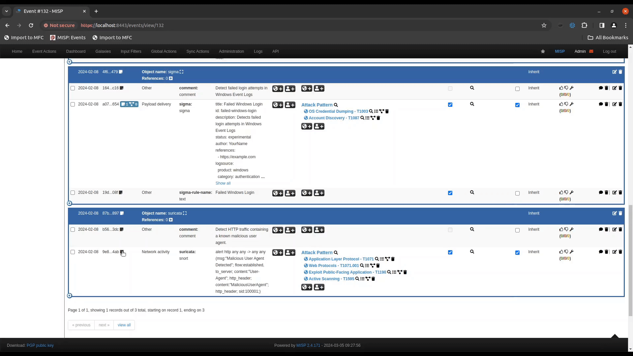Thumbs up sighting on suricata snort row
The width and height of the screenshot is (633, 356).
(561, 252)
